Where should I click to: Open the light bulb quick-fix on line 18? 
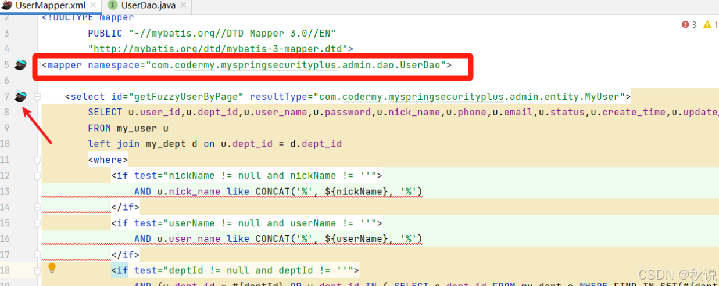click(52, 267)
